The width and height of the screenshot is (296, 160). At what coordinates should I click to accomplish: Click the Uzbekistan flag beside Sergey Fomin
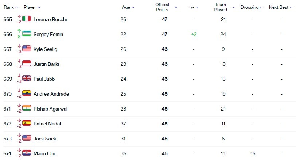pyautogui.click(x=27, y=33)
